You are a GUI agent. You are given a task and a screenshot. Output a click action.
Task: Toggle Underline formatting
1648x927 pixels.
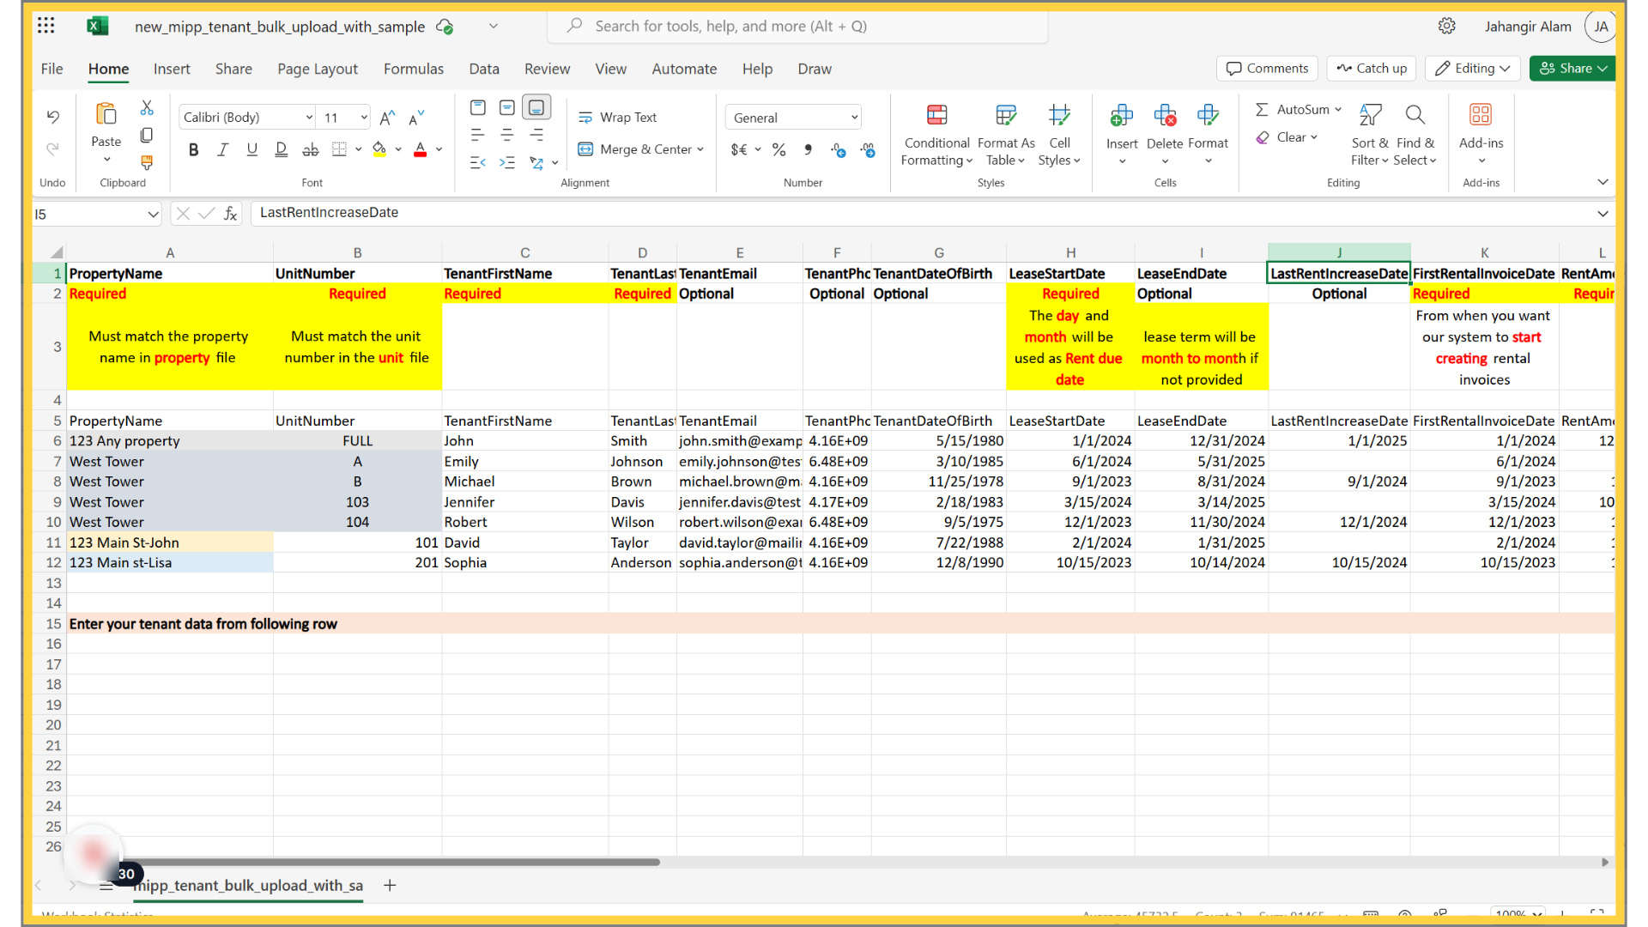251,149
